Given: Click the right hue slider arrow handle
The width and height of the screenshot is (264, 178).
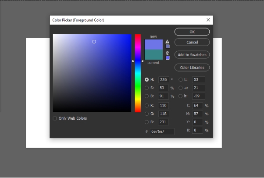Looking at the screenshot, I should click(x=143, y=61).
